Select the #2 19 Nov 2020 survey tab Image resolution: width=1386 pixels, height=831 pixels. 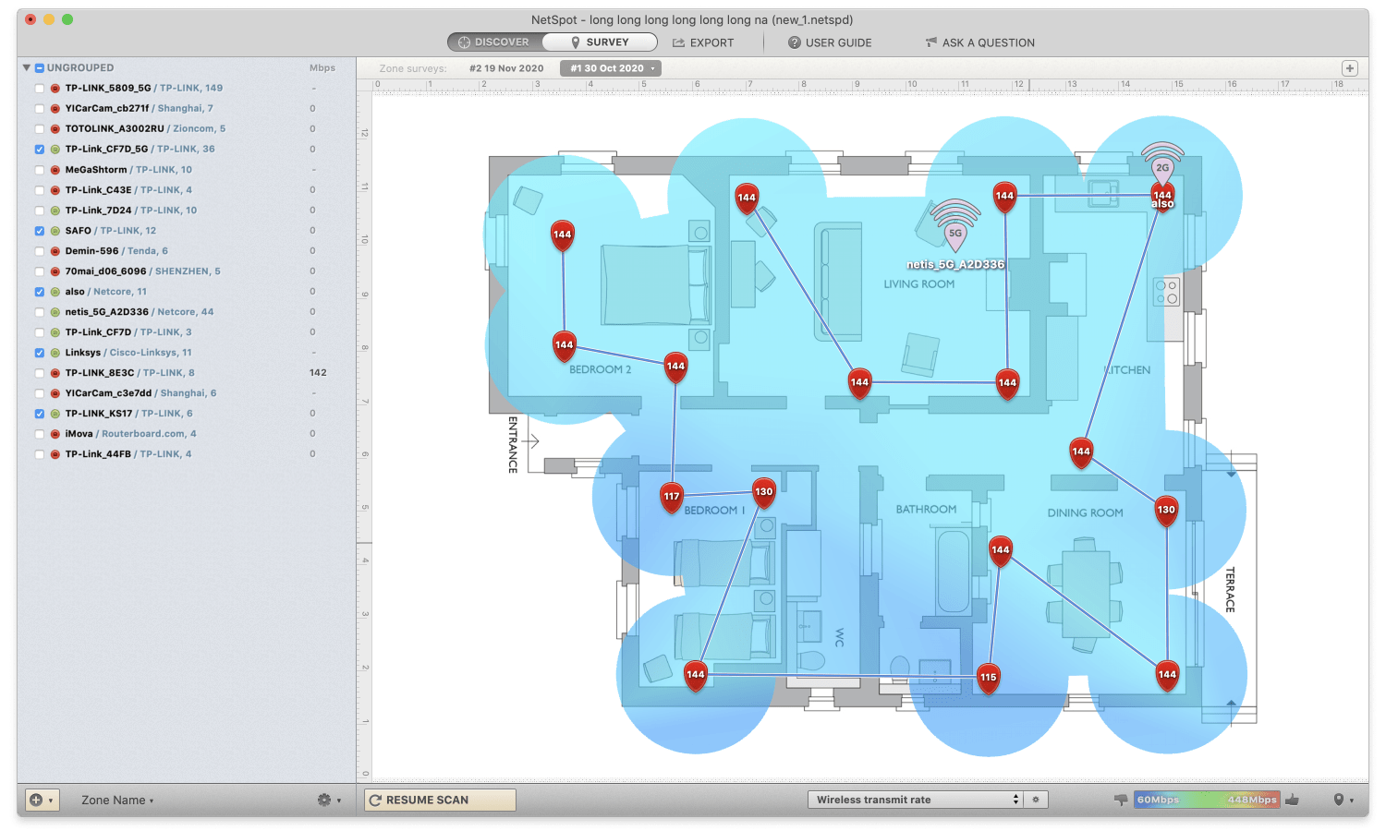[505, 68]
